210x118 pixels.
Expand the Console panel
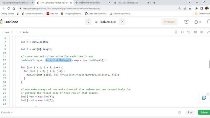[7, 112]
